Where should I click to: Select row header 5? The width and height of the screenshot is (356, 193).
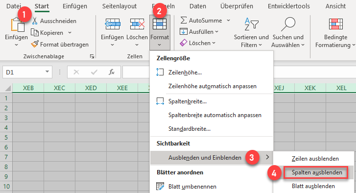[x=6, y=137]
